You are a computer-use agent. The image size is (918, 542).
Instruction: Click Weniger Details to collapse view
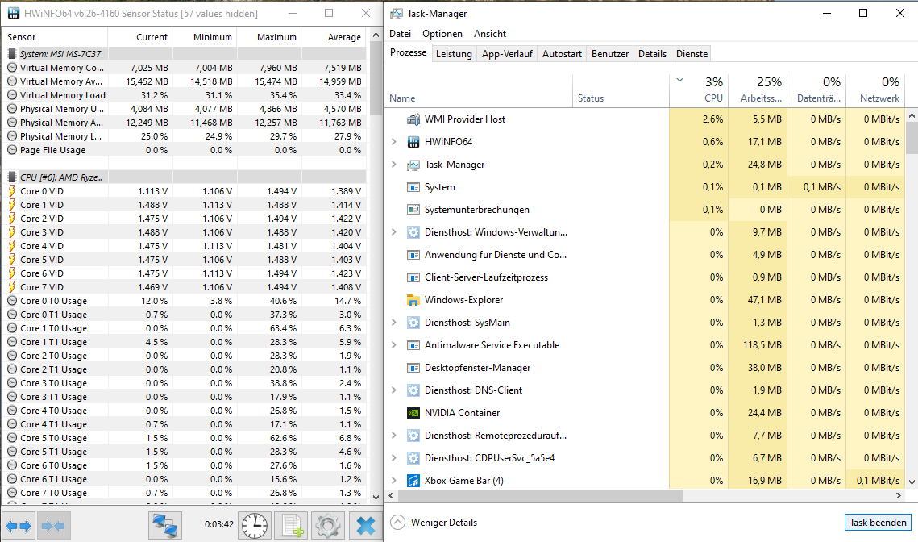tap(434, 523)
